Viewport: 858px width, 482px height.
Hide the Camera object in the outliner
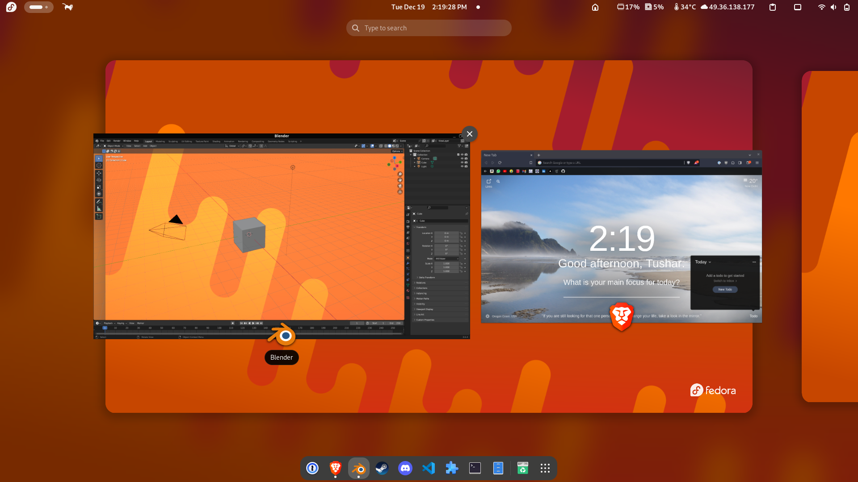coord(461,158)
